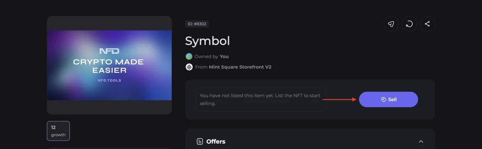The image size is (482, 149).
Task: Click the Sell button
Action: [x=388, y=99]
